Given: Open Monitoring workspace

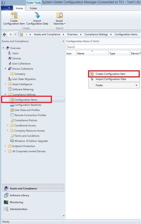Looking at the screenshot, I should (x=33, y=202).
